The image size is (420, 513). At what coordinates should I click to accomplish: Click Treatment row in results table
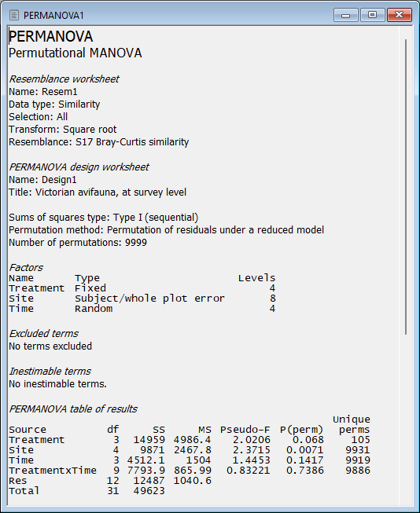190,440
